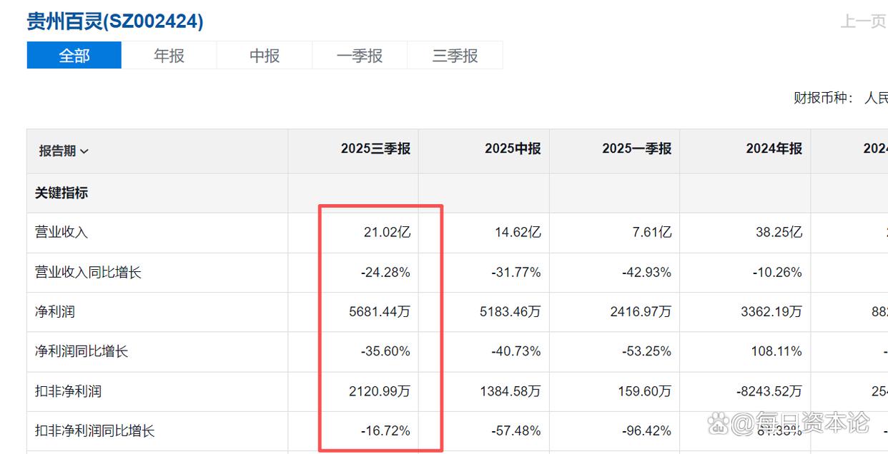Screen dimensions: 888x454
Task: Select the 净利润 row label
Action: click(x=55, y=311)
